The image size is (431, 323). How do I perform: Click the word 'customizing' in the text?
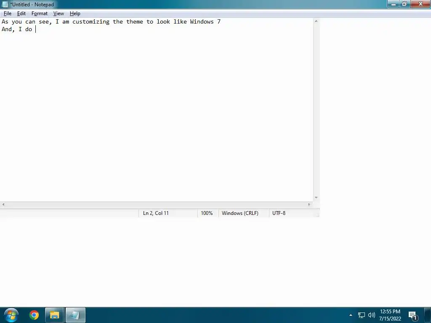click(x=91, y=22)
